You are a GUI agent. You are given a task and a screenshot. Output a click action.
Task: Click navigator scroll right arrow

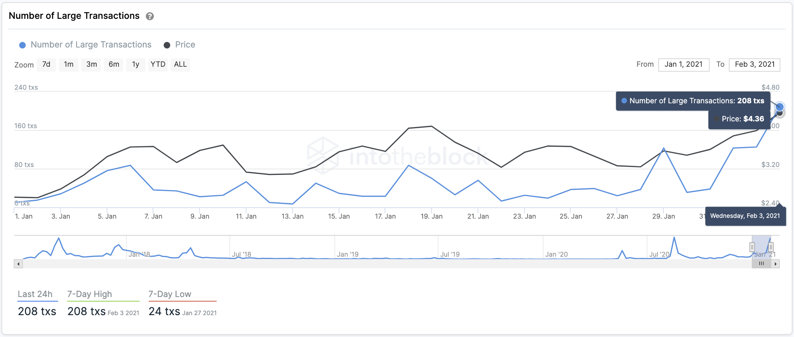tap(776, 264)
